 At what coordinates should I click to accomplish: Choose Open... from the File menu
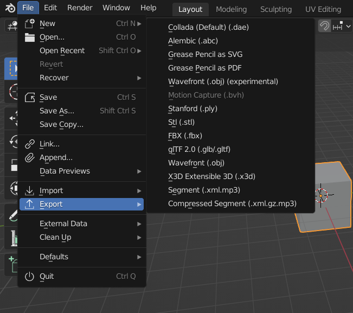click(81, 37)
